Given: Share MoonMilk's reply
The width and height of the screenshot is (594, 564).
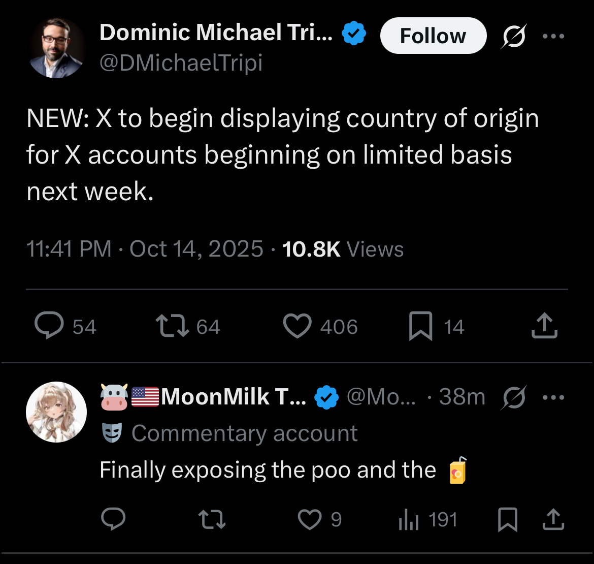Looking at the screenshot, I should pos(553,520).
